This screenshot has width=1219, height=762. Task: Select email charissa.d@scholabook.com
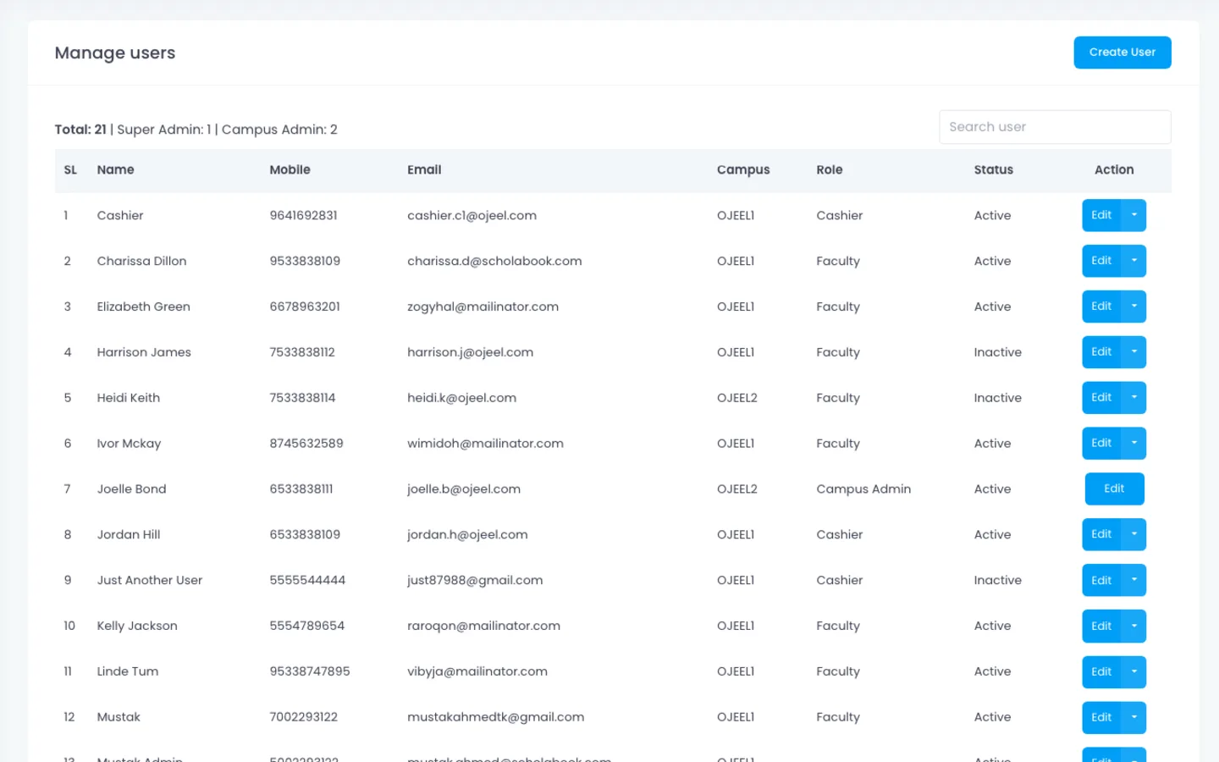coord(494,261)
